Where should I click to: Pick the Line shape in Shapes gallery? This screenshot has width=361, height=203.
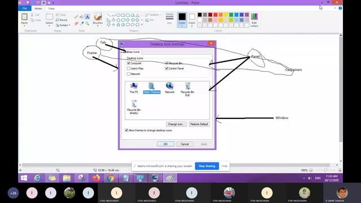point(108,15)
